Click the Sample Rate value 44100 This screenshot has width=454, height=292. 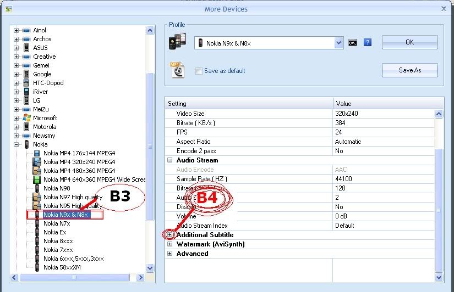click(344, 179)
